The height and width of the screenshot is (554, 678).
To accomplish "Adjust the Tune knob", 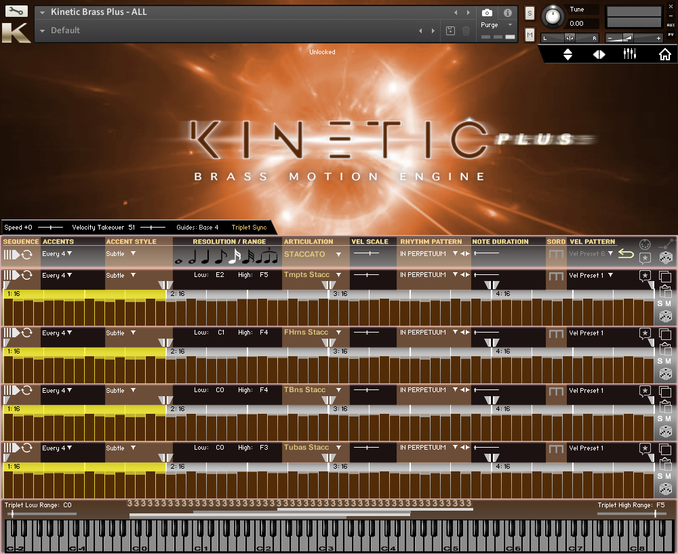I will 553,16.
